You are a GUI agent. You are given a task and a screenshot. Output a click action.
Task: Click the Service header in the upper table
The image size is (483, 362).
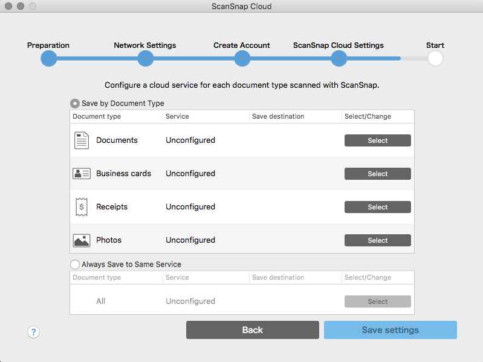pos(177,117)
